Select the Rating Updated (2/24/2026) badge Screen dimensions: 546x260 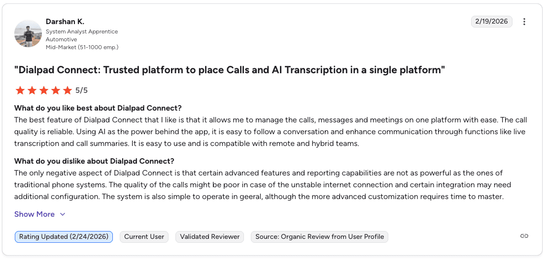click(x=64, y=237)
